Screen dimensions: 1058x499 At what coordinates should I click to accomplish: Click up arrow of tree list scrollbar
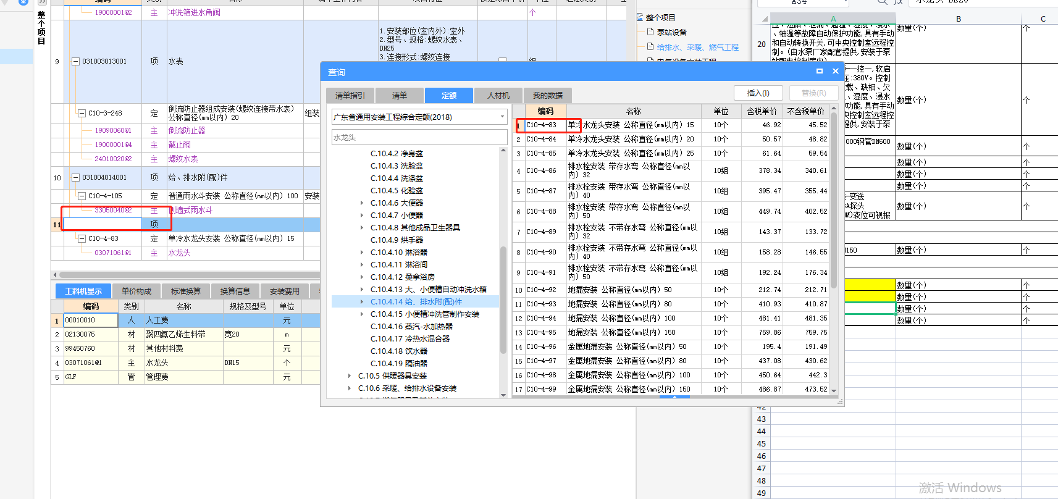pyautogui.click(x=503, y=151)
